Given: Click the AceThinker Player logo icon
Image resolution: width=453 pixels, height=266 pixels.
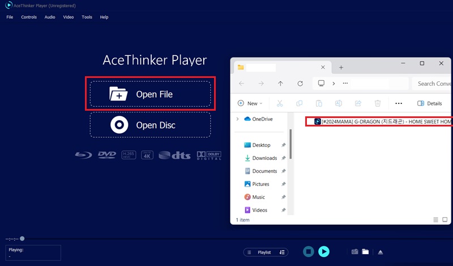Looking at the screenshot, I should pos(9,5).
